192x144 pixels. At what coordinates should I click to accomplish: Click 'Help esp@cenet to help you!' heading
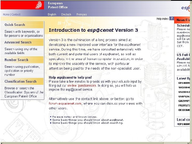pos(70,77)
